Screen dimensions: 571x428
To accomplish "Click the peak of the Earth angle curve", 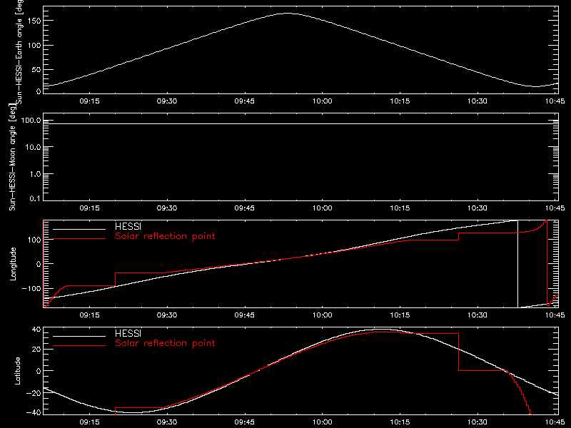I will (x=288, y=14).
